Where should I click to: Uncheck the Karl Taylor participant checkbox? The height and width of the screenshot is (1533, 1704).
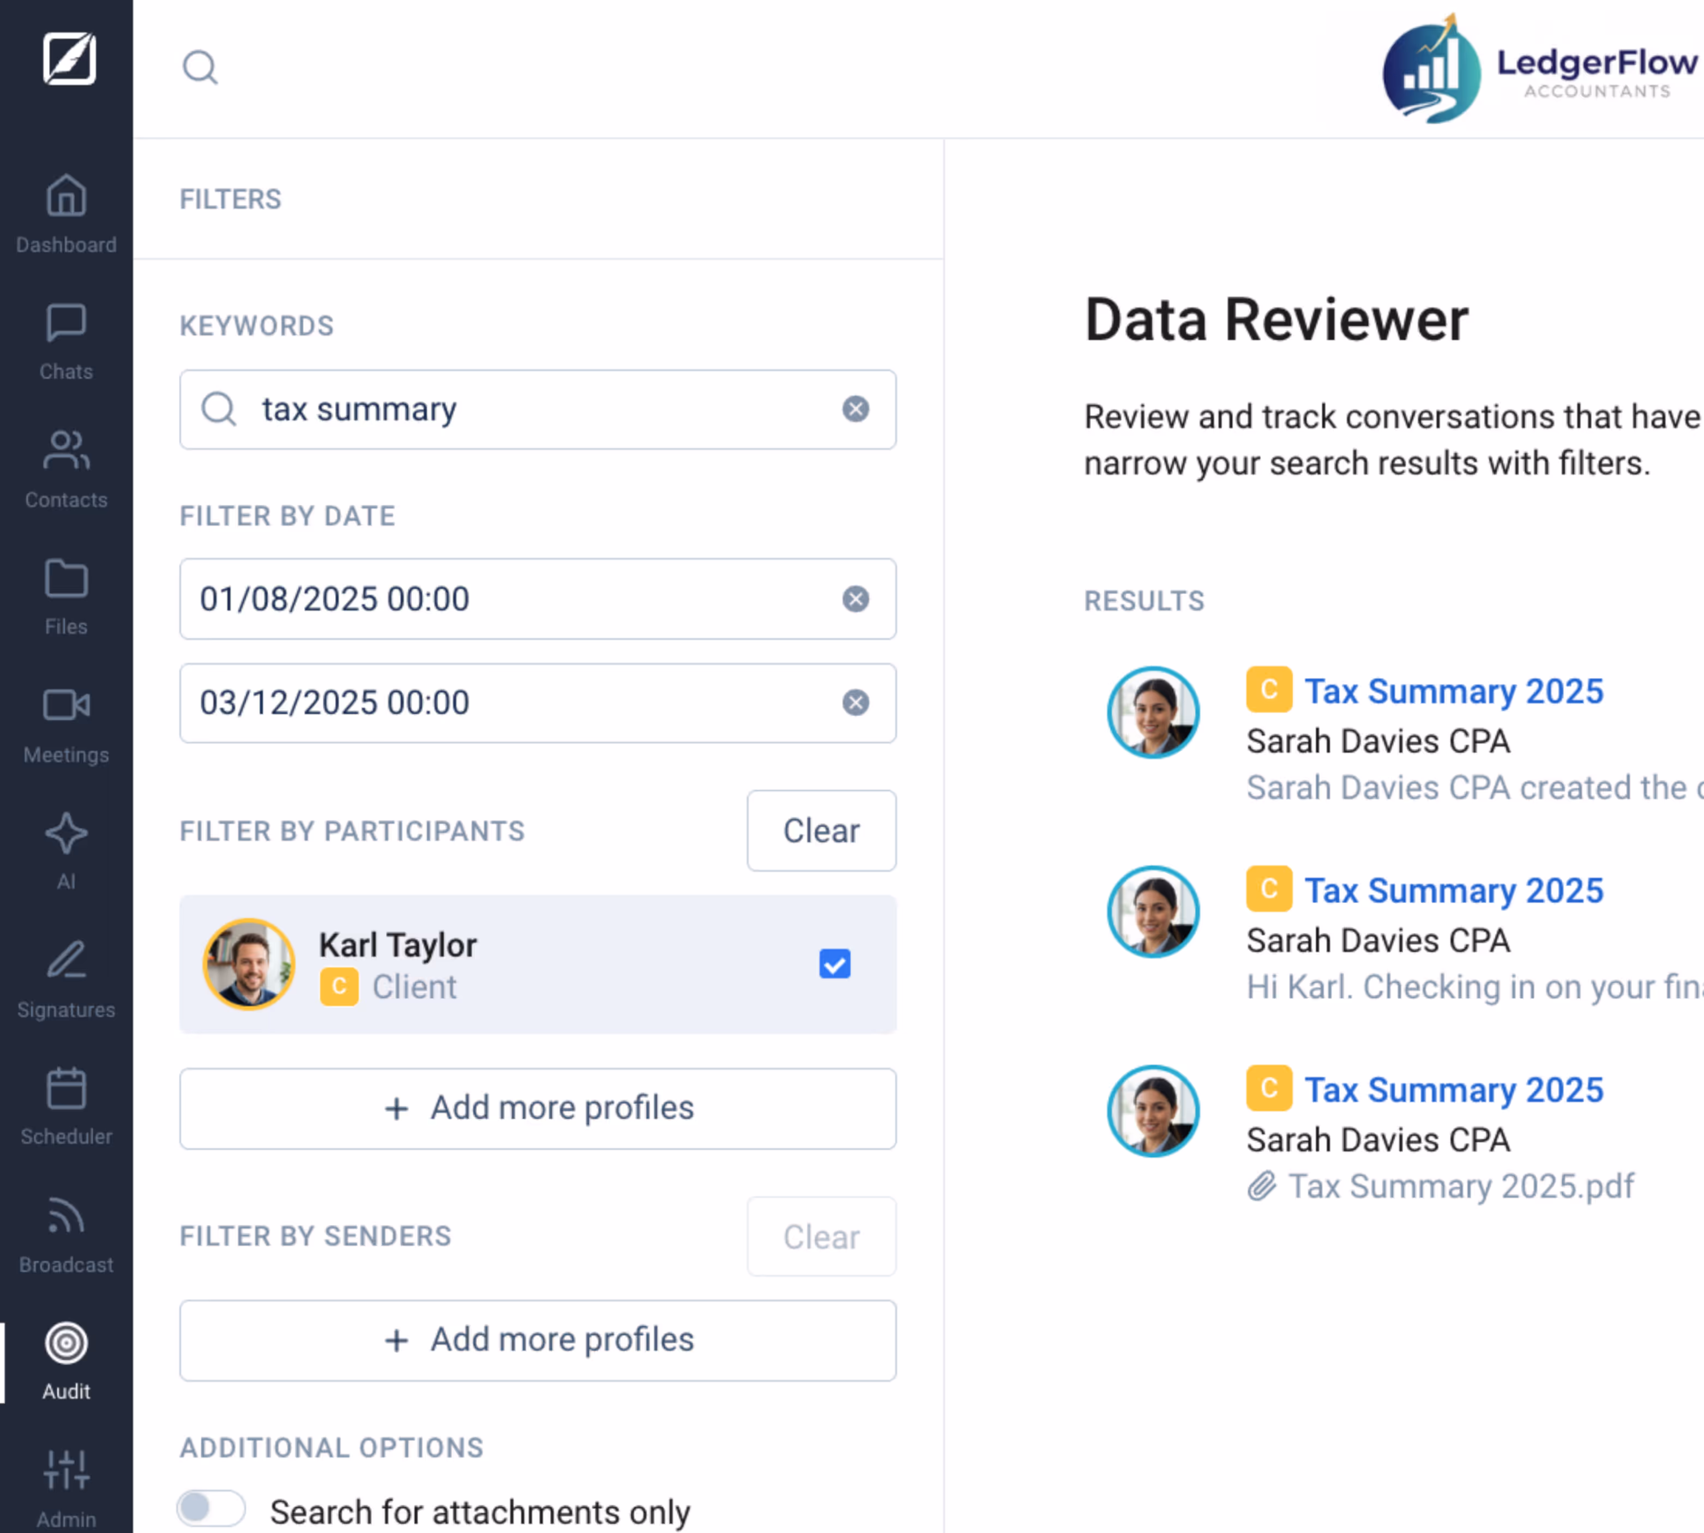click(834, 964)
